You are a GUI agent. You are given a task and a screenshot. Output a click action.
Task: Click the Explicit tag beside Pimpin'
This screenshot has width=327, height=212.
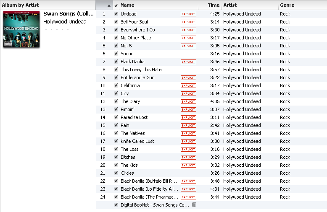point(188,109)
